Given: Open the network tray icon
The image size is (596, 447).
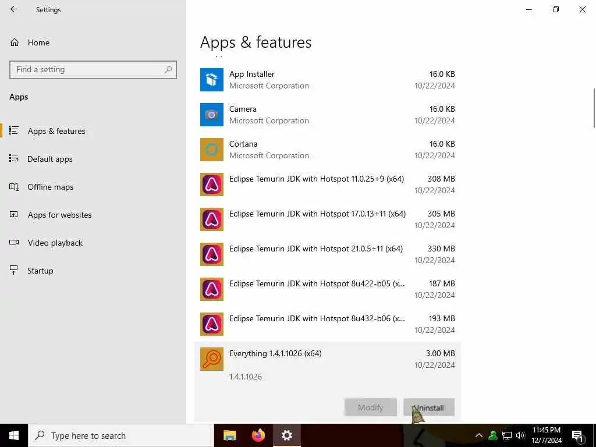Looking at the screenshot, I should click(x=507, y=435).
